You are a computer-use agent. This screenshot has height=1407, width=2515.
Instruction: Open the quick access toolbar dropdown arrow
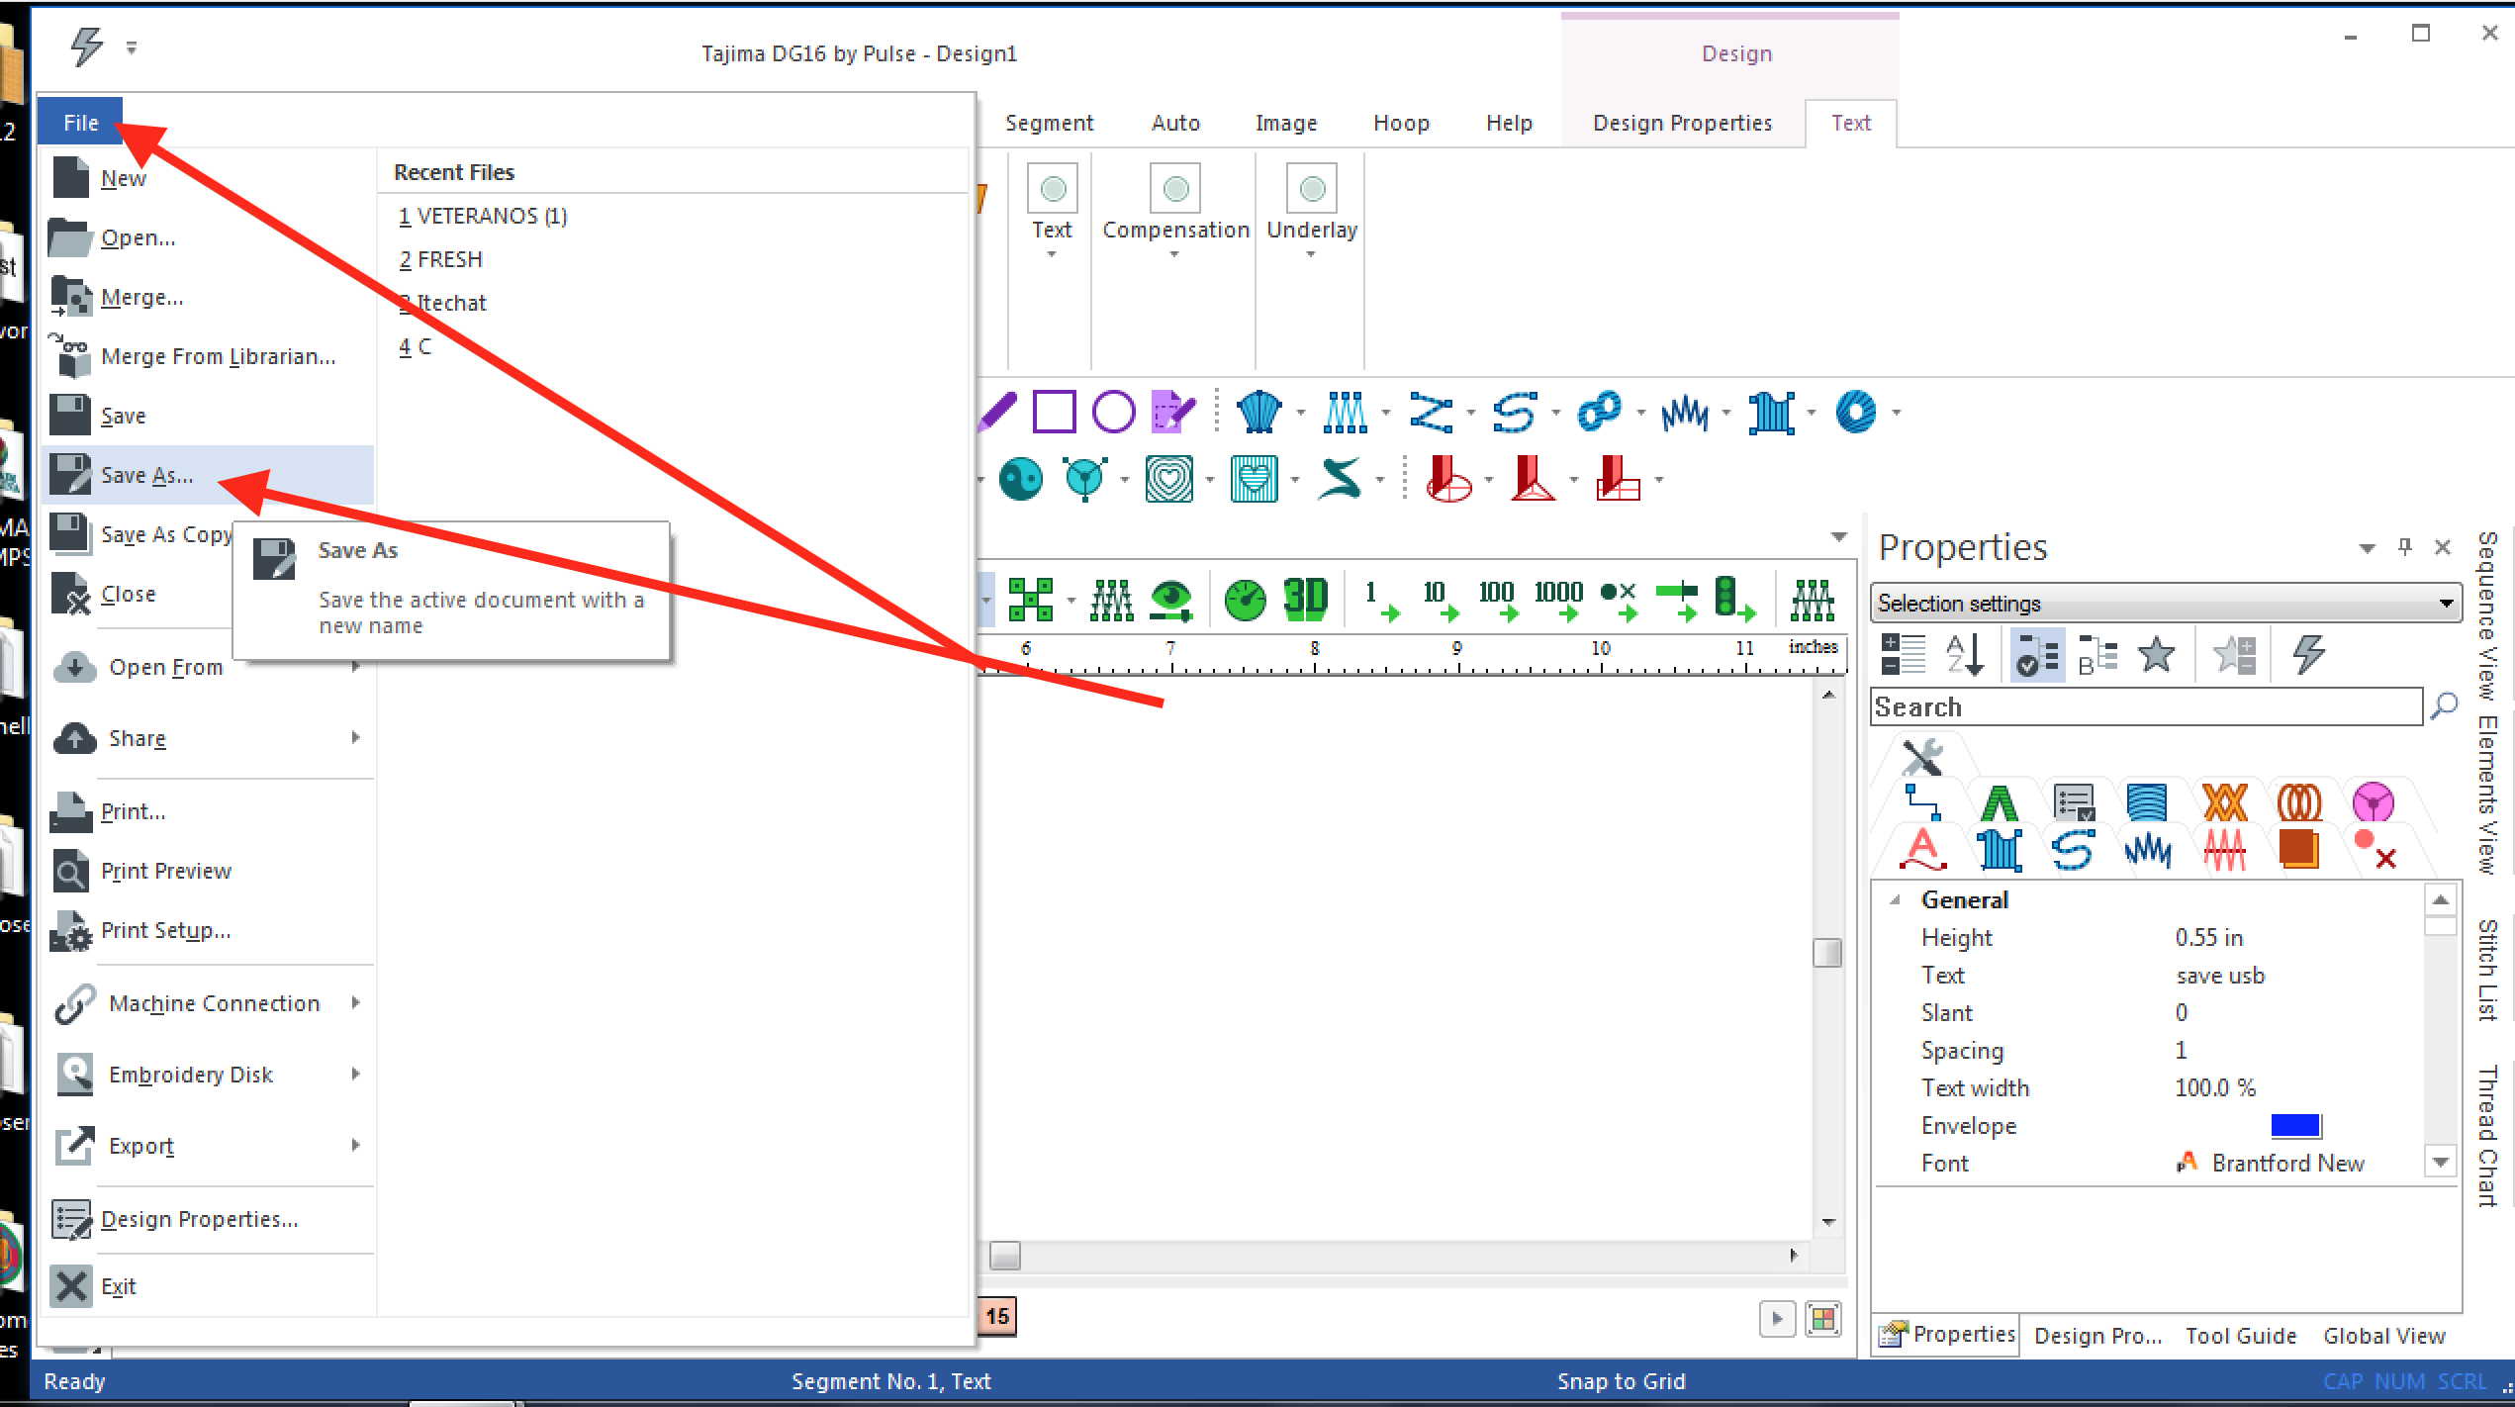(132, 47)
